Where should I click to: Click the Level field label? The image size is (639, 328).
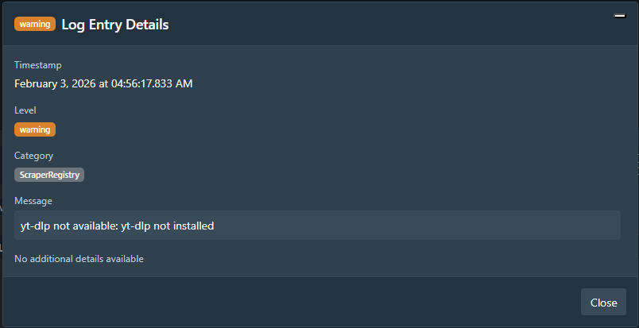[x=25, y=110]
